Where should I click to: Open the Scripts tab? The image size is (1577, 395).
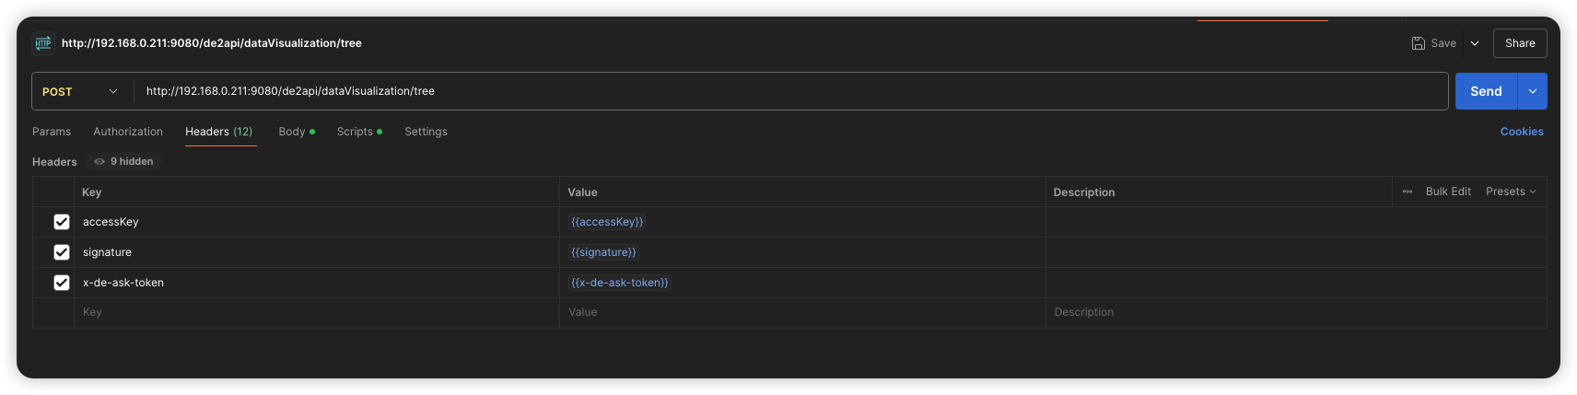(359, 132)
